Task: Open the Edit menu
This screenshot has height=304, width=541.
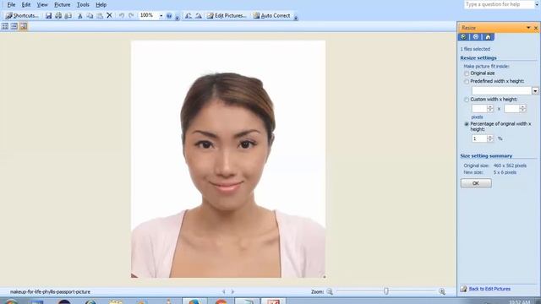Action: tap(26, 5)
